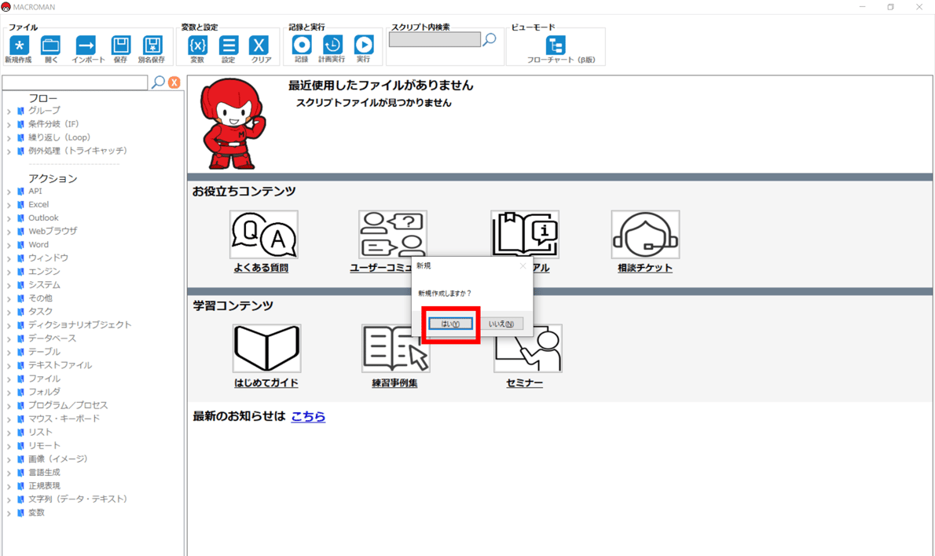Image resolution: width=935 pixels, height=556 pixels.
Task: Save the script with the 保存 icon
Action: 120,46
